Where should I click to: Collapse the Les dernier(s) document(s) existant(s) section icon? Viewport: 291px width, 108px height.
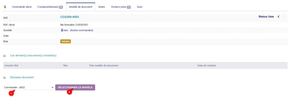click(5, 56)
